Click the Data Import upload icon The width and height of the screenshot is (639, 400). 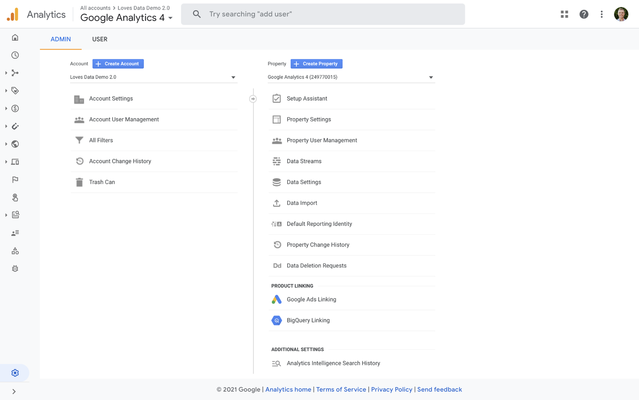[276, 203]
